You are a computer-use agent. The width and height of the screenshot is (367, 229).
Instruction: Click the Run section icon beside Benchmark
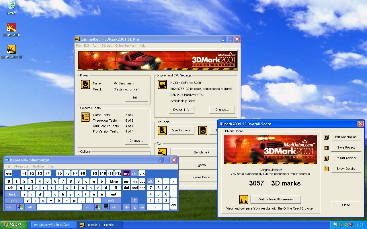tap(162, 152)
